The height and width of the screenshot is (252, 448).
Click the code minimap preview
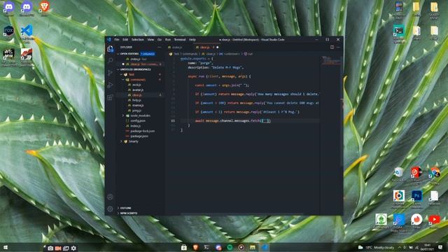[331, 61]
